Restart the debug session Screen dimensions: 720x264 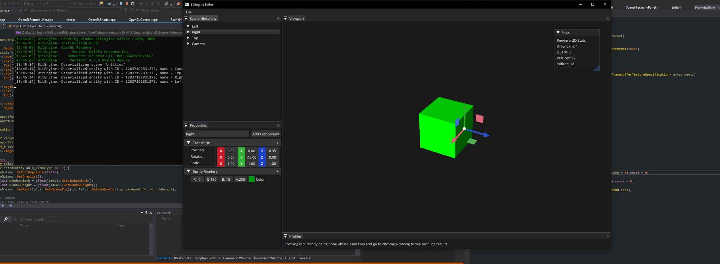(x=133, y=3)
